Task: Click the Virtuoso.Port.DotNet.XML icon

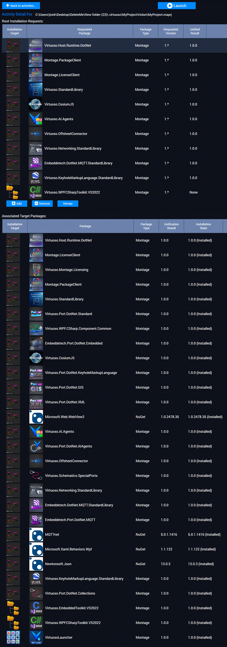Action: [x=36, y=402]
